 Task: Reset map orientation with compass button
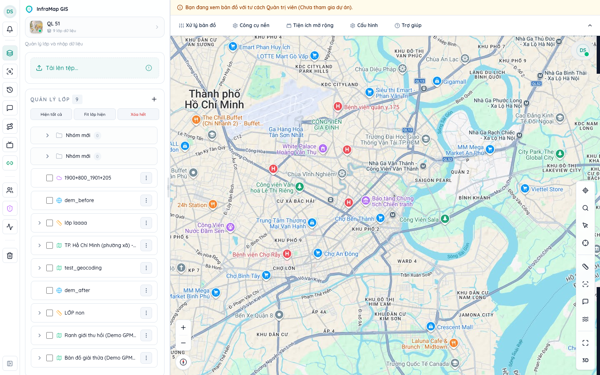[x=183, y=362]
